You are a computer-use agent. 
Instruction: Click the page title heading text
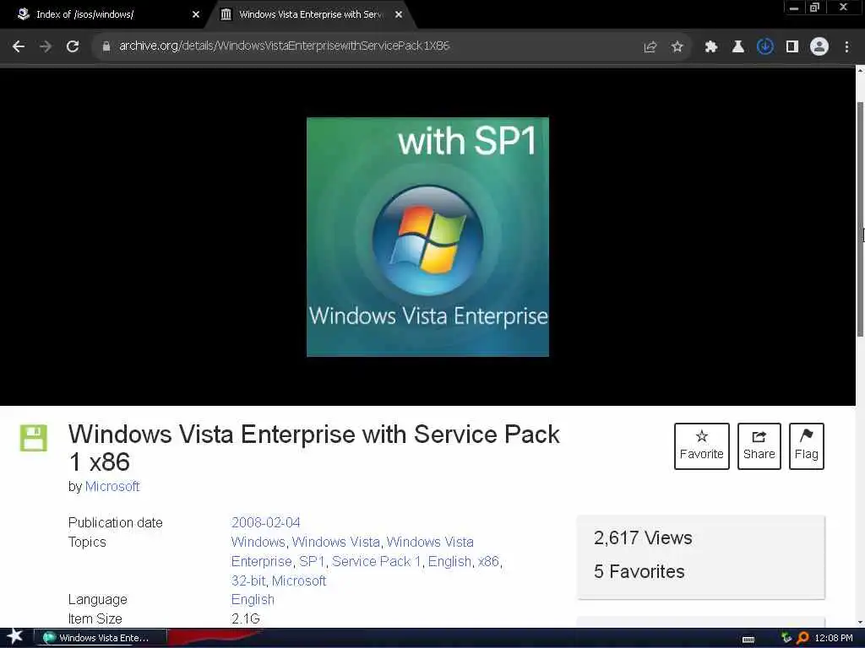point(314,448)
